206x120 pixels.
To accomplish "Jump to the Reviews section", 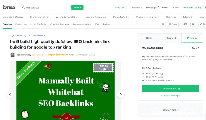I will pyautogui.click(x=106, y=24).
